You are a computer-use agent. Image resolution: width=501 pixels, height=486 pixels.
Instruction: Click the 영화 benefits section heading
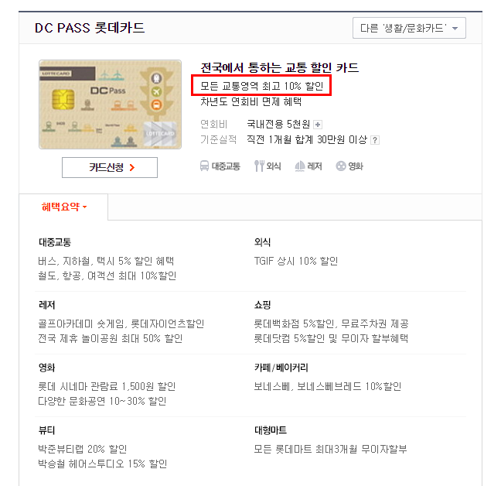click(46, 368)
